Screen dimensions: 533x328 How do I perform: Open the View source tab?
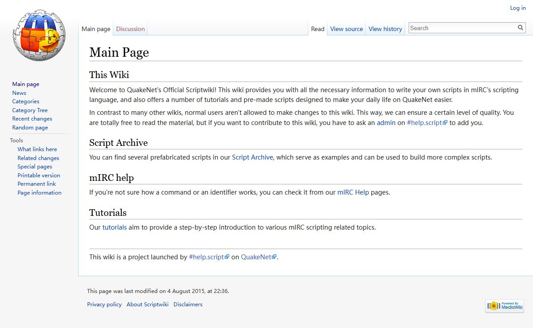(x=346, y=29)
